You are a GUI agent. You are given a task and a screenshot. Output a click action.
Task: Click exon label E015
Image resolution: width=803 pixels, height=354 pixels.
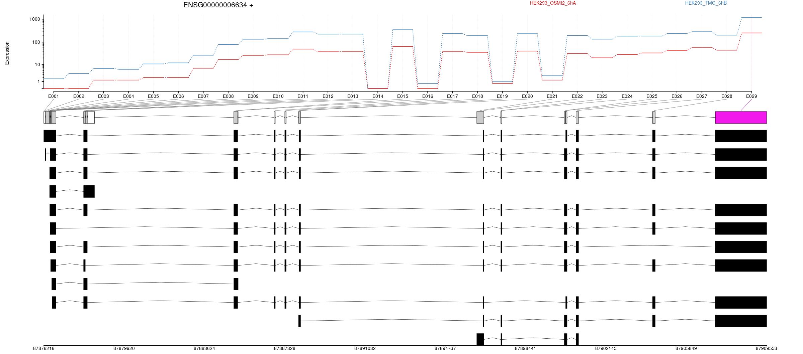click(x=403, y=96)
